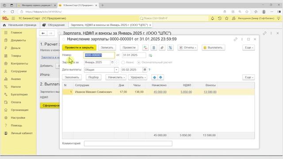The image size is (283, 159).
Task: Open Настройки section in sidebar
Action: (18, 118)
